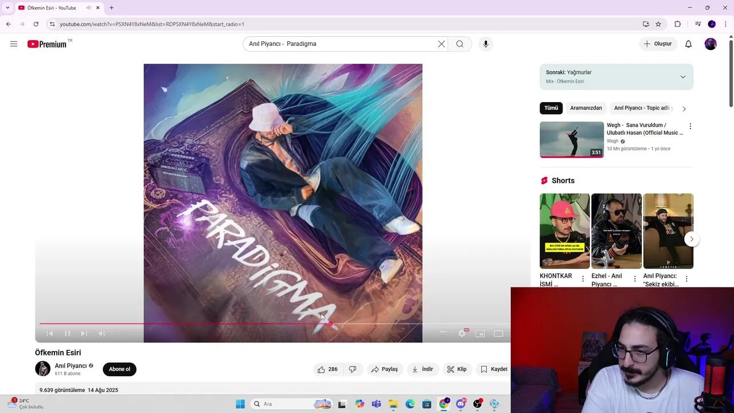The image size is (734, 413).
Task: Bookmark this page with star icon
Action: pos(658,24)
